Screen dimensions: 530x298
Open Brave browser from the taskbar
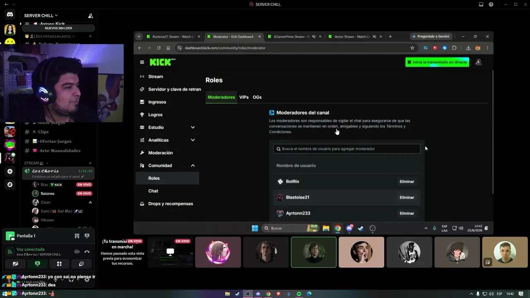coord(278,294)
